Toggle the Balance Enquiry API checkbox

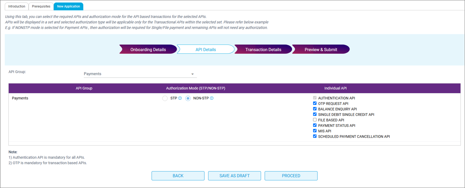(315, 109)
